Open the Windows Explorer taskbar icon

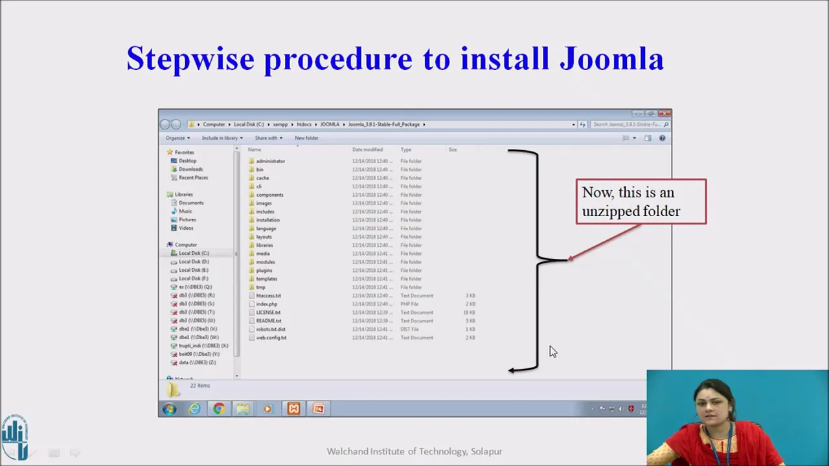point(243,408)
